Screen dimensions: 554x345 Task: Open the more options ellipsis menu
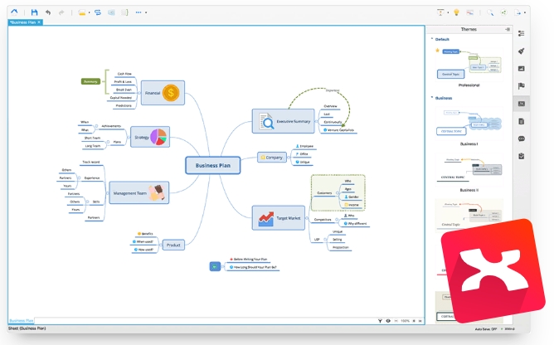click(138, 12)
